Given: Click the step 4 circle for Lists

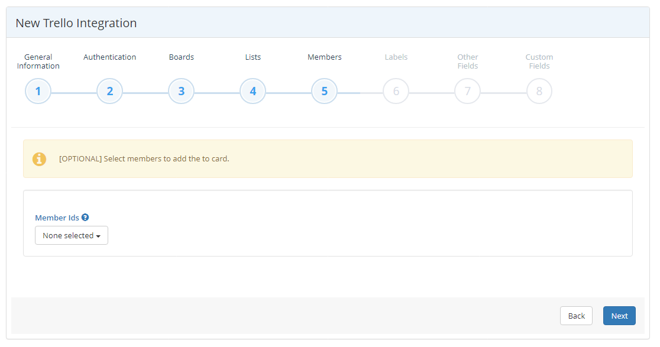Looking at the screenshot, I should pyautogui.click(x=253, y=91).
